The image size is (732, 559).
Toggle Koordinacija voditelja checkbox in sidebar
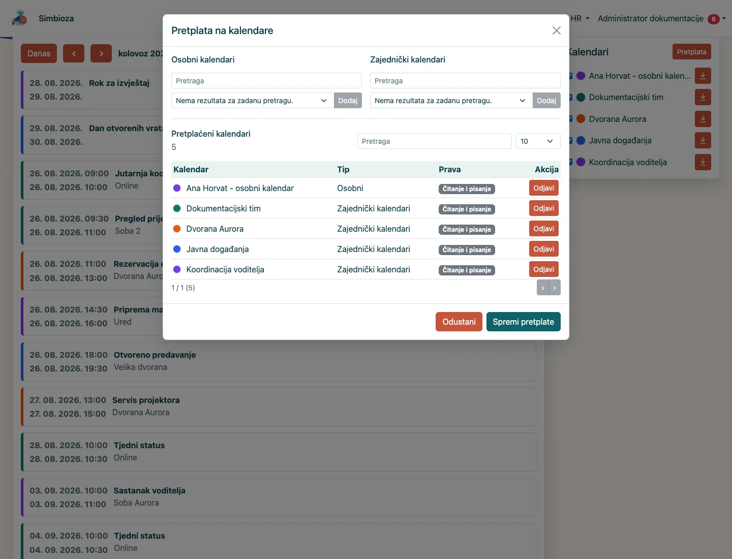coord(570,162)
